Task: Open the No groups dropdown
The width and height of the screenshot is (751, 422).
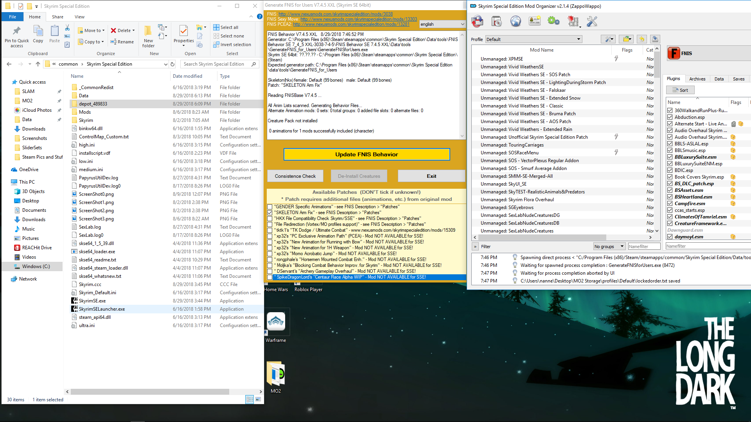Action: [x=609, y=247]
